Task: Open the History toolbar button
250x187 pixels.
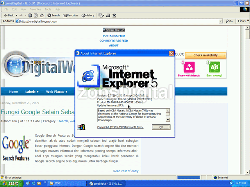Action: [x=88, y=16]
